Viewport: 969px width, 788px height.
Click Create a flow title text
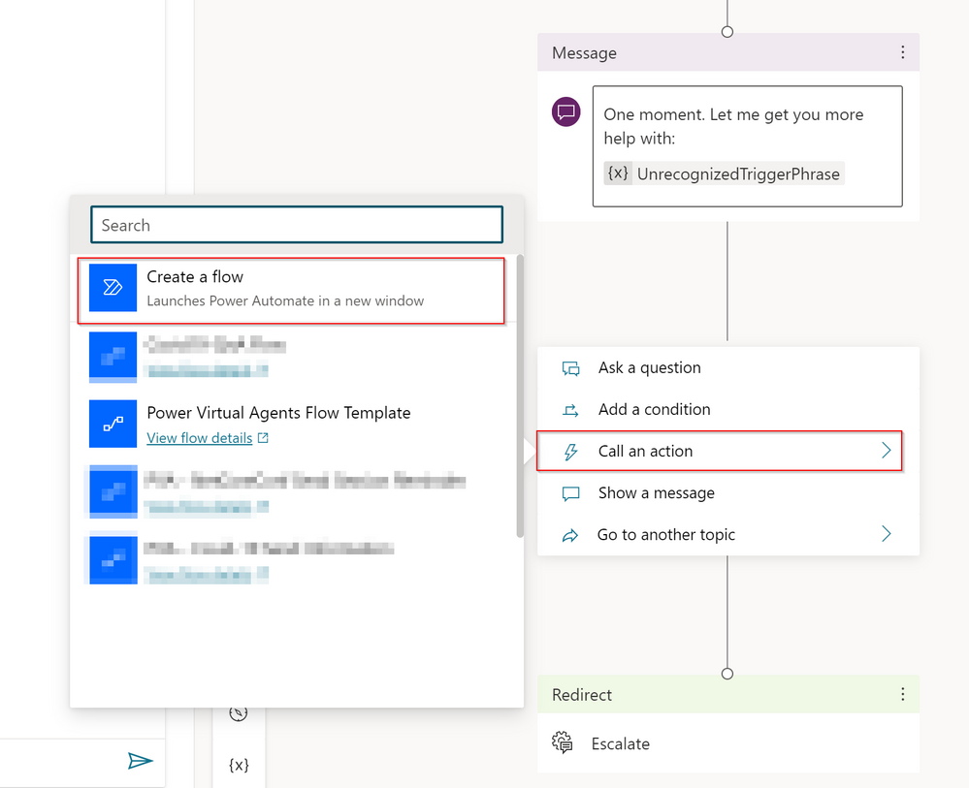(x=195, y=277)
